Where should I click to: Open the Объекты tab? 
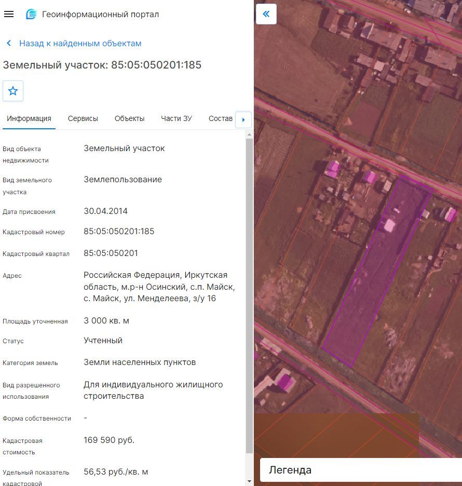[x=130, y=119]
